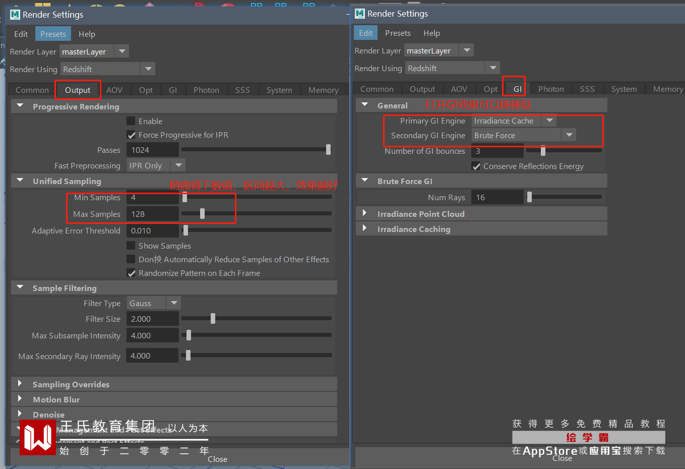Switch to Photon tab in right window
685x469 pixels.
[x=551, y=89]
